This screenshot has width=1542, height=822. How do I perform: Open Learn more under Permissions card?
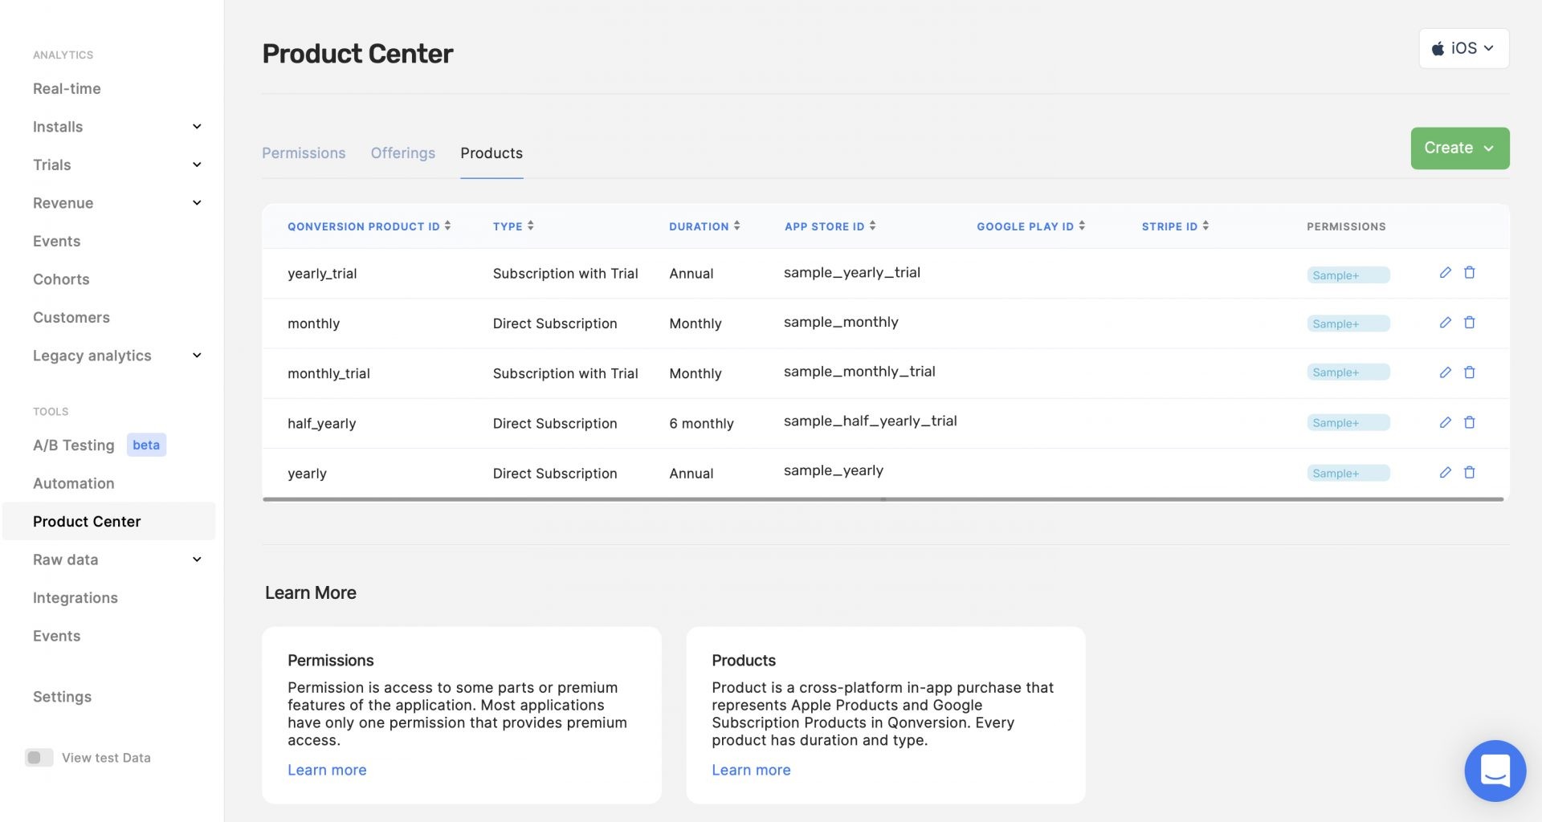coord(326,769)
